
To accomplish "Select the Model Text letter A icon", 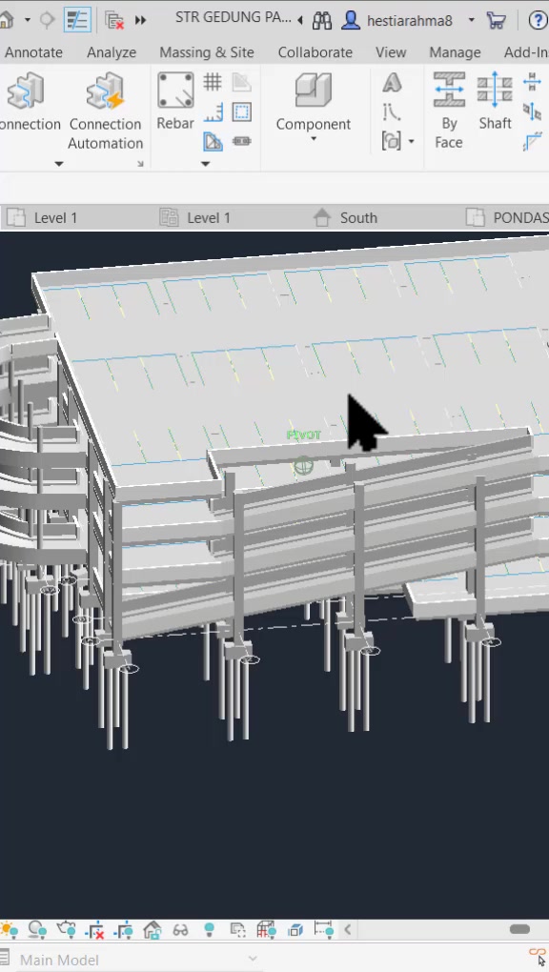I will click(392, 83).
